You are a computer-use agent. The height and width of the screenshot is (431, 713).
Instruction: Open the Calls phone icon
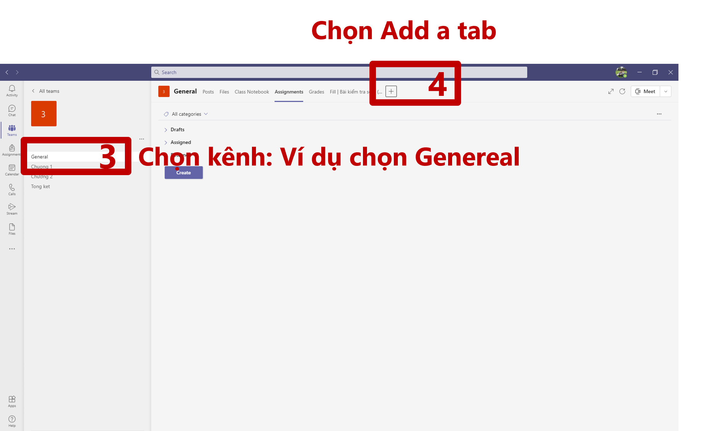12,190
